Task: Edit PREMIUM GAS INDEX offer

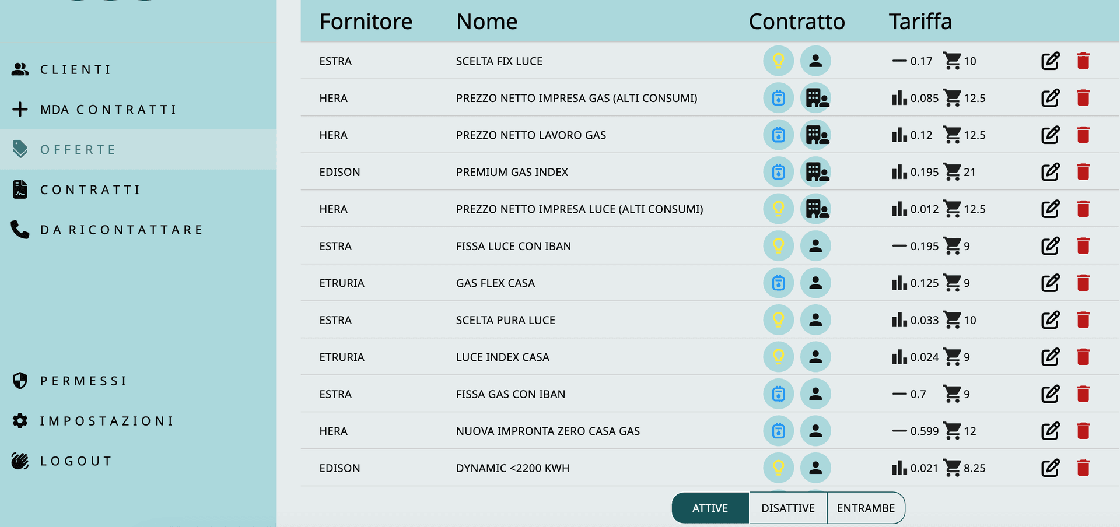Action: (1051, 172)
